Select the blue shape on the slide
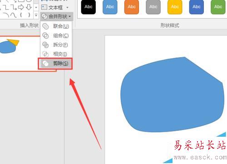 pyautogui.click(x=173, y=95)
